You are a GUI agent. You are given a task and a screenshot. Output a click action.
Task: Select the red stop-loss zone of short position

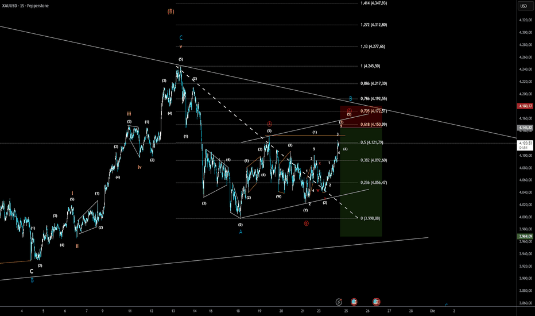click(361, 117)
